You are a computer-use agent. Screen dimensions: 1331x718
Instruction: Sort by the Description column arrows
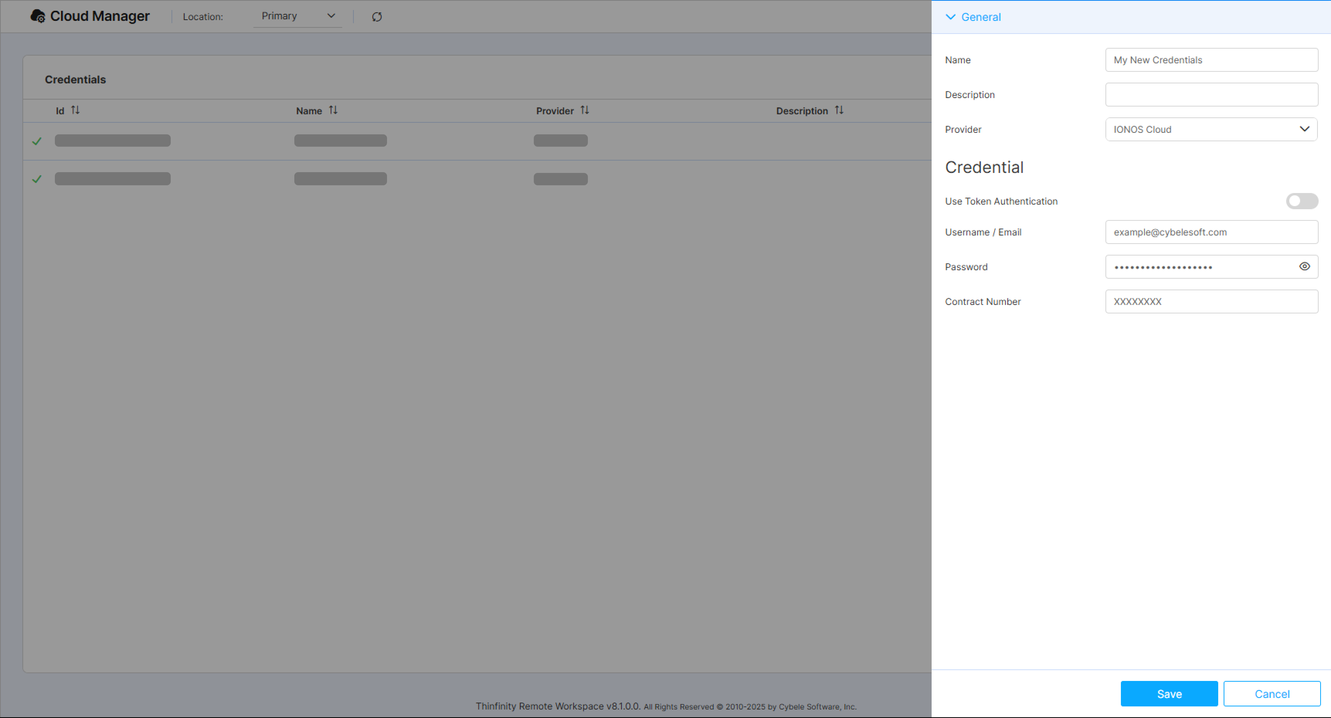click(839, 110)
